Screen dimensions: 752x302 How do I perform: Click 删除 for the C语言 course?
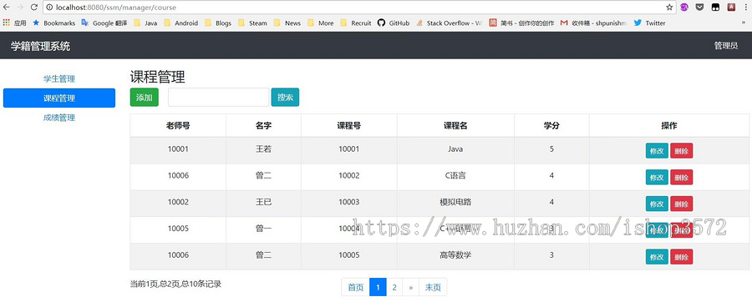[682, 177]
